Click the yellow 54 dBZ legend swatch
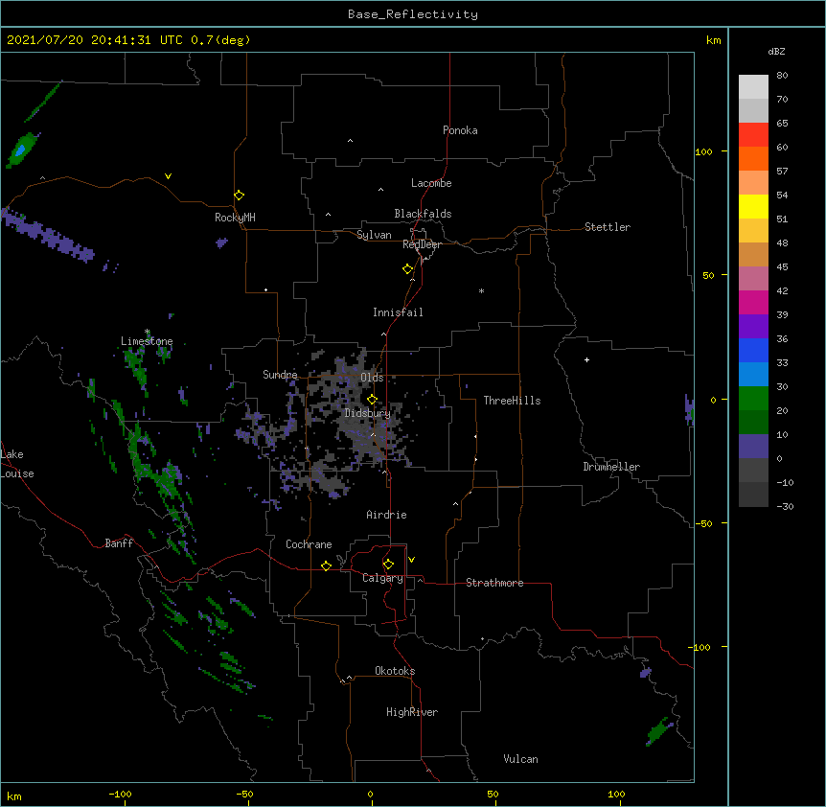This screenshot has height=807, width=826. point(753,206)
